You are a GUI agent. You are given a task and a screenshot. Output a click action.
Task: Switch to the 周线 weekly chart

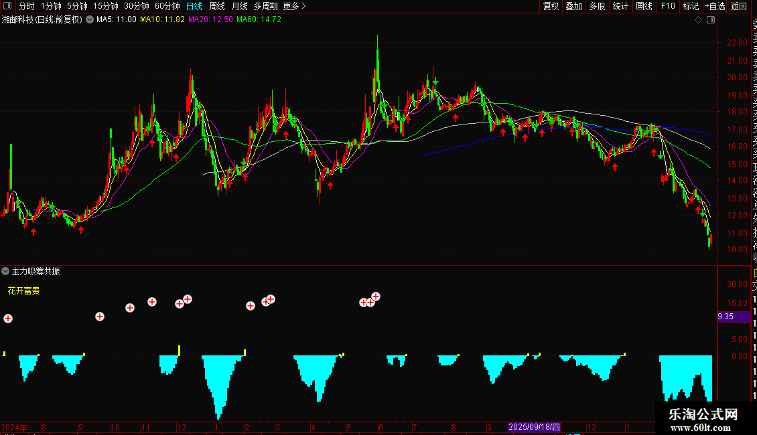pos(217,6)
